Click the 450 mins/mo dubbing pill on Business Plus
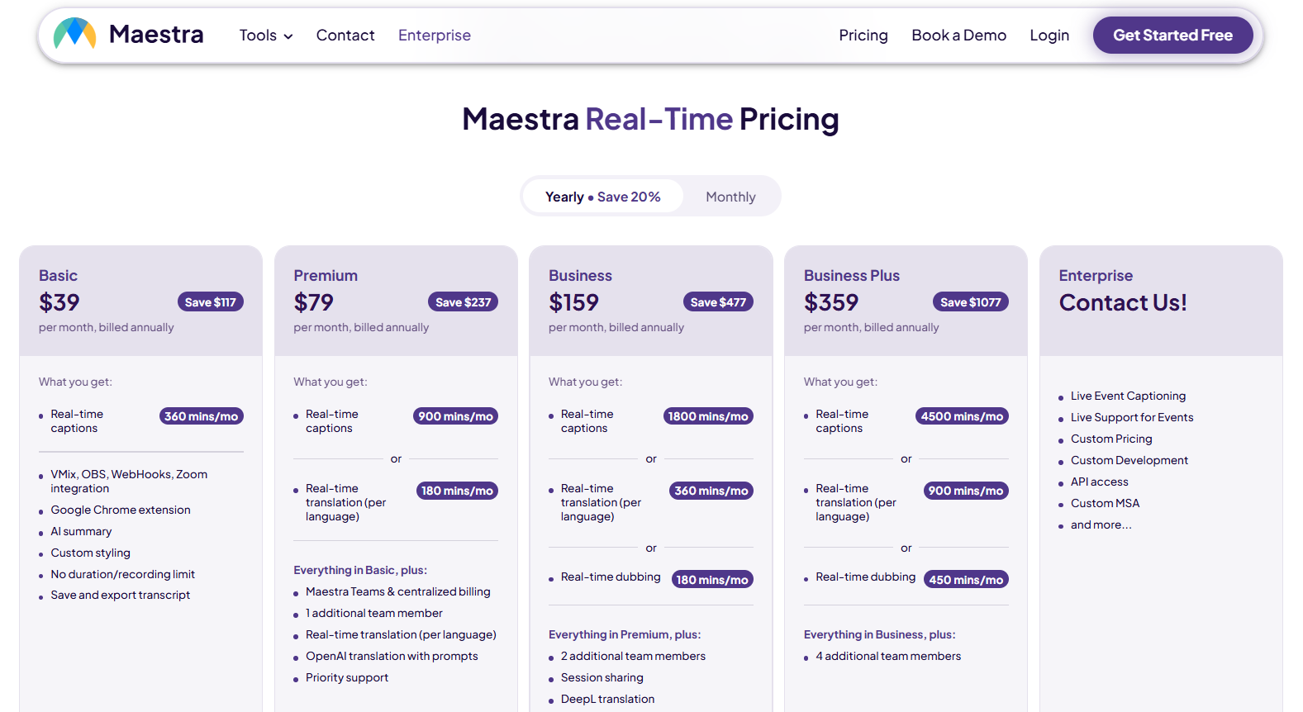Image resolution: width=1303 pixels, height=712 pixels. pyautogui.click(x=965, y=579)
